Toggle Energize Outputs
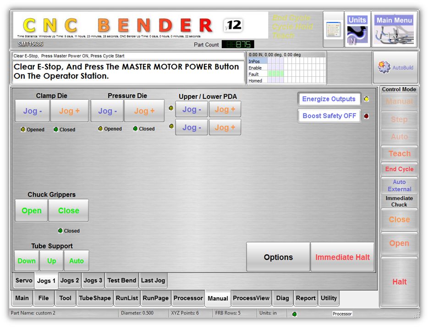 tap(329, 99)
